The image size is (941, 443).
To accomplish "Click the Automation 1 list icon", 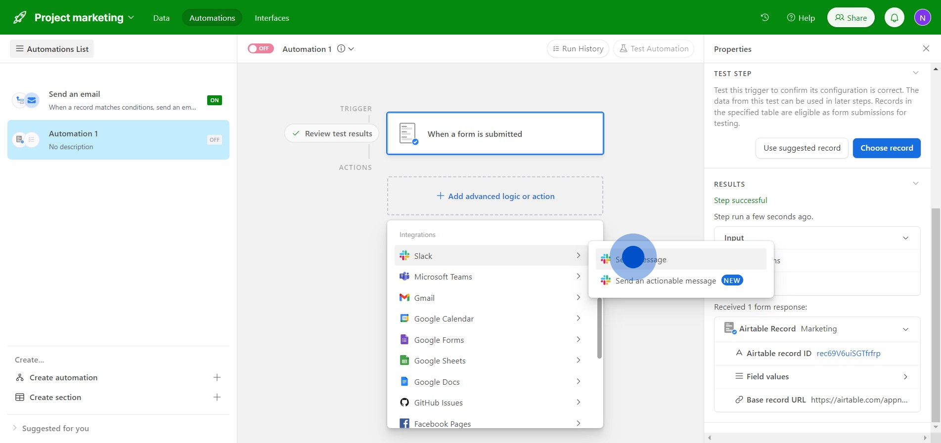I will pyautogui.click(x=26, y=140).
